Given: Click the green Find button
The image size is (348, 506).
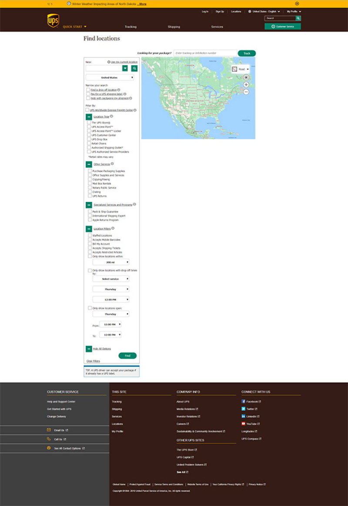Looking at the screenshot, I should tap(128, 355).
